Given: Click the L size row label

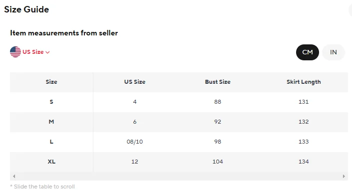Looking at the screenshot, I should coord(51,142).
